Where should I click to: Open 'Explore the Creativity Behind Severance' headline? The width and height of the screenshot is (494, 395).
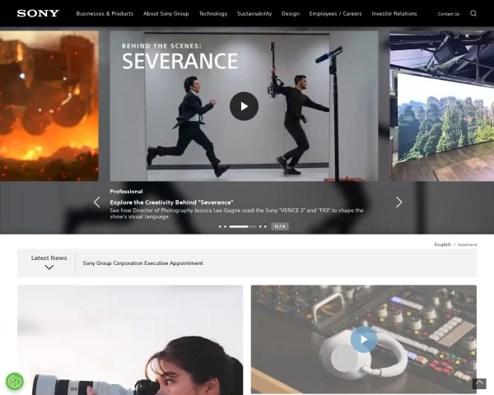[x=172, y=202]
